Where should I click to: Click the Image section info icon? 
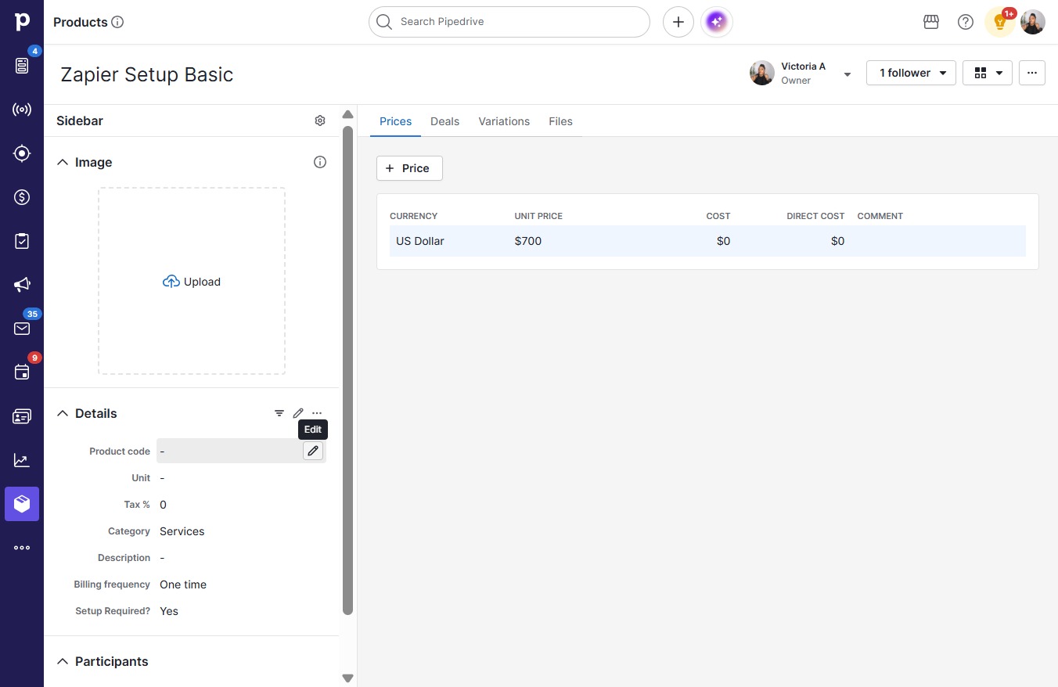pyautogui.click(x=320, y=162)
